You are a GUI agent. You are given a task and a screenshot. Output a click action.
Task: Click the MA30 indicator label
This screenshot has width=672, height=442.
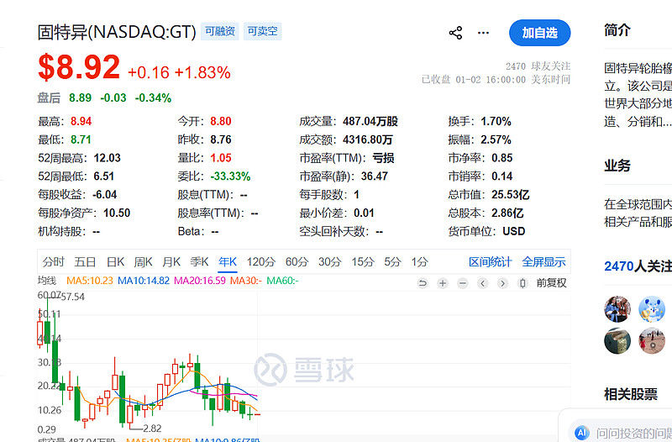pos(245,281)
